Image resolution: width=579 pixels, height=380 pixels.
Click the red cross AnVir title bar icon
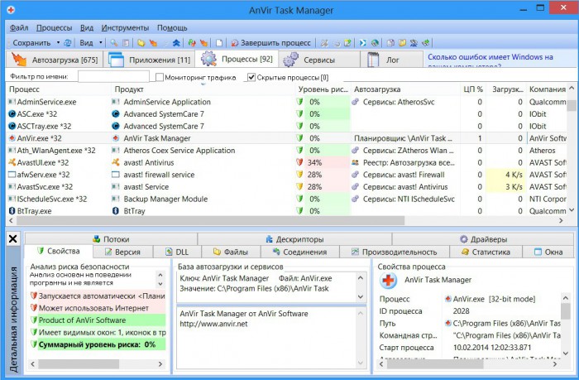click(x=11, y=10)
